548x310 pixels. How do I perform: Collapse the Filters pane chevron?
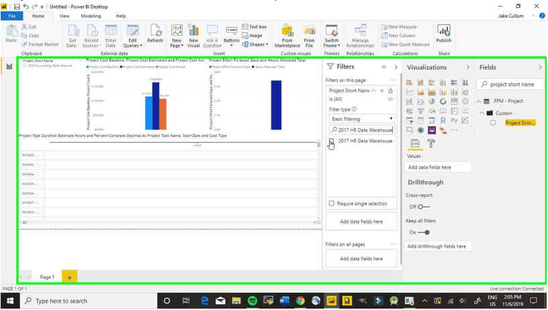[396, 67]
